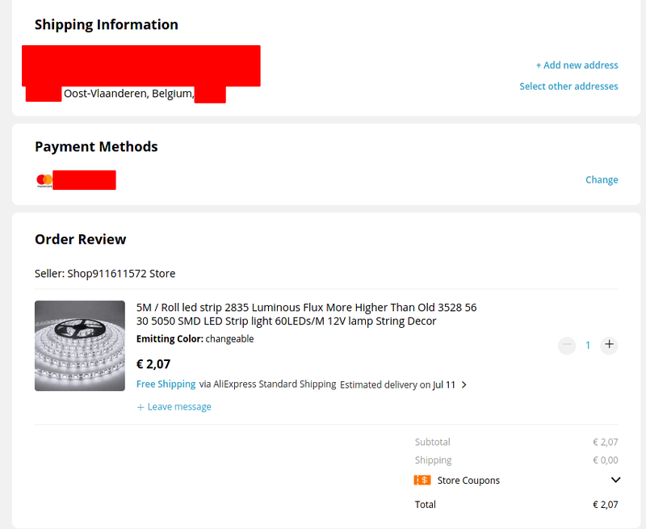Viewport: 646px width, 529px height.
Task: Click the quantity value 1
Action: pyautogui.click(x=588, y=345)
